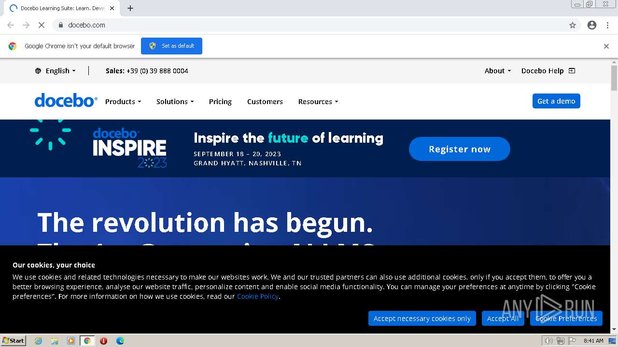Click the taskbar clock showing 8:41 AM

pos(593,341)
